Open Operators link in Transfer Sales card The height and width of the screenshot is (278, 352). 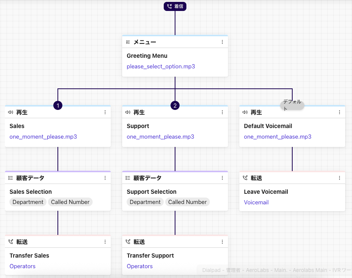point(22,266)
